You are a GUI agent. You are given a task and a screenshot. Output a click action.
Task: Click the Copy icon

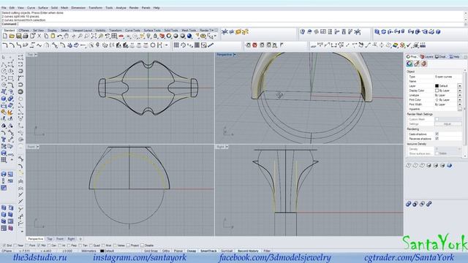click(x=46, y=36)
